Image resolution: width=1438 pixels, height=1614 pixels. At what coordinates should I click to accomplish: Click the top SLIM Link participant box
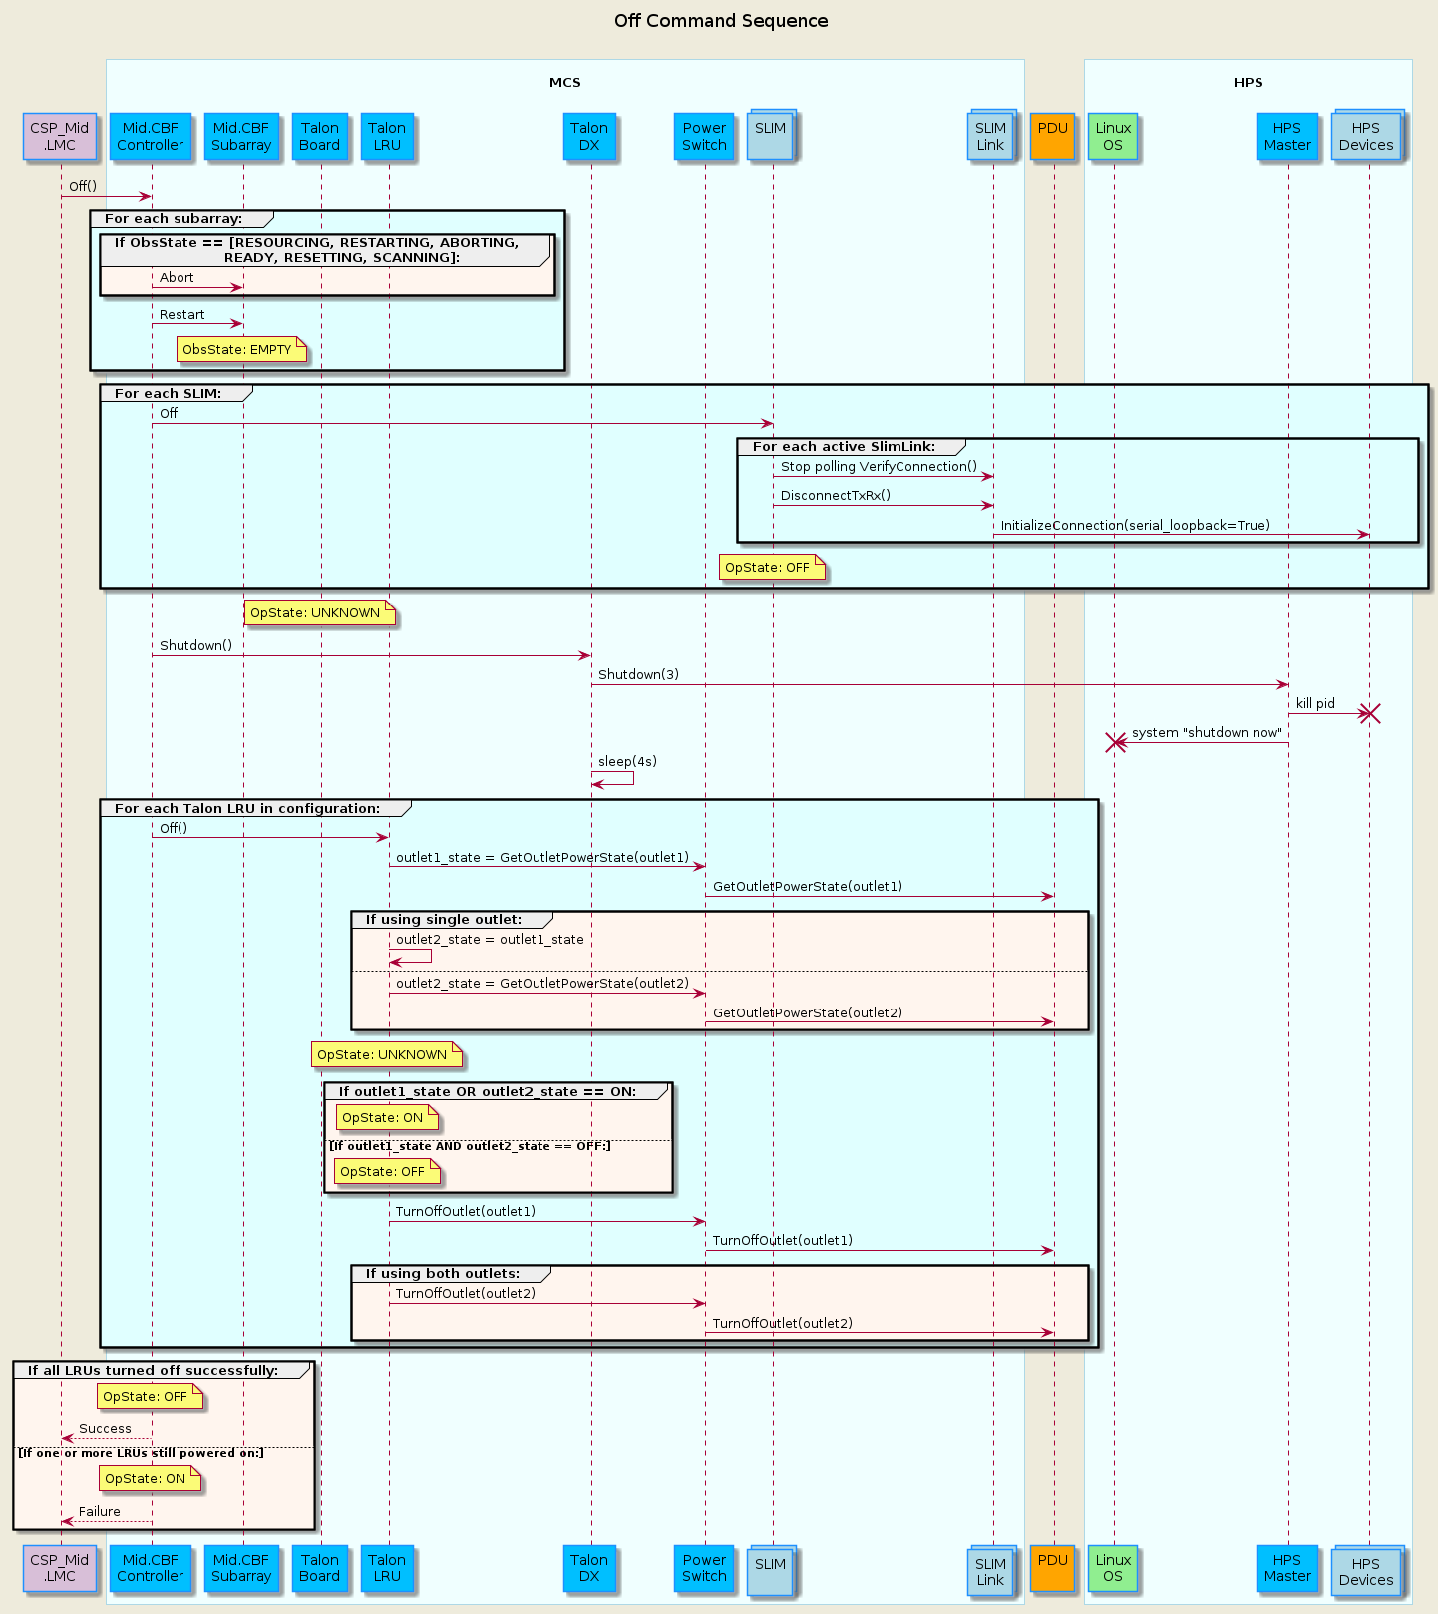992,134
